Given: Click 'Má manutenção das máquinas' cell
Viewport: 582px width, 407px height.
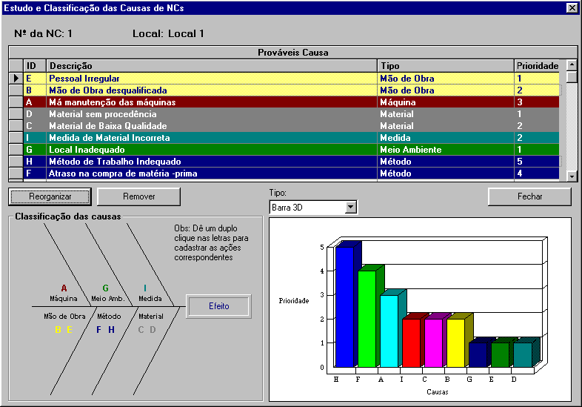Looking at the screenshot, I should point(212,102).
